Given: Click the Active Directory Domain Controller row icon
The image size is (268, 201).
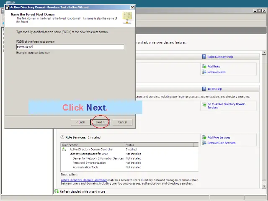Looking at the screenshot, I should pyautogui.click(x=64, y=149).
